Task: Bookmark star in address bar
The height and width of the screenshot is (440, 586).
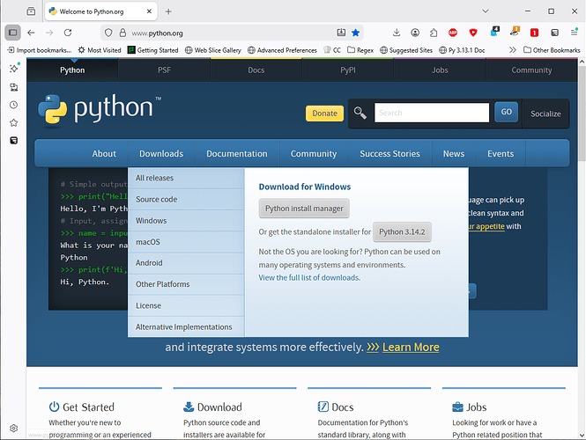Action: pyautogui.click(x=355, y=33)
